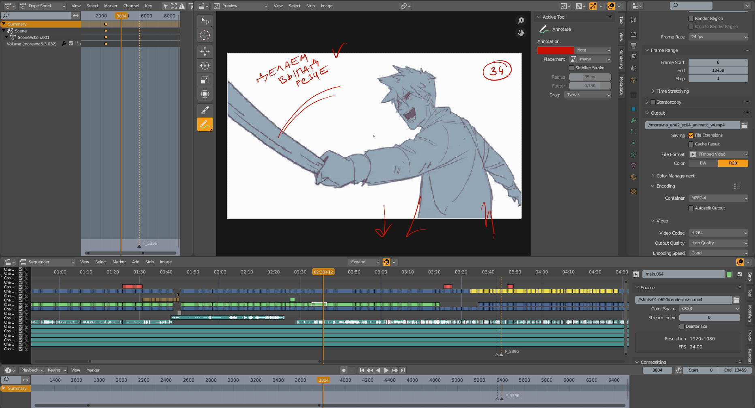
Task: Open the Marker menu in the Dope Sheet
Action: 111,6
